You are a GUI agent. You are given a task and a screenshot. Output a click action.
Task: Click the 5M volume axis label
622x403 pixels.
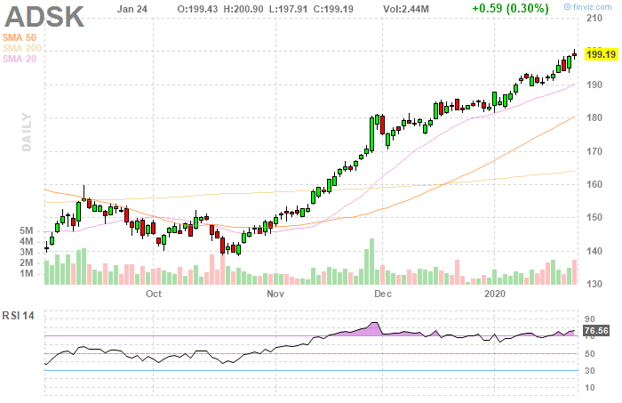pyautogui.click(x=26, y=231)
